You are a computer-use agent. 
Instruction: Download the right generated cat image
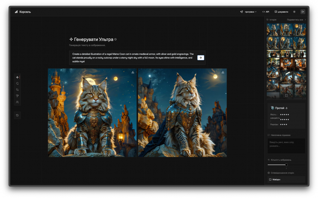click(x=223, y=72)
